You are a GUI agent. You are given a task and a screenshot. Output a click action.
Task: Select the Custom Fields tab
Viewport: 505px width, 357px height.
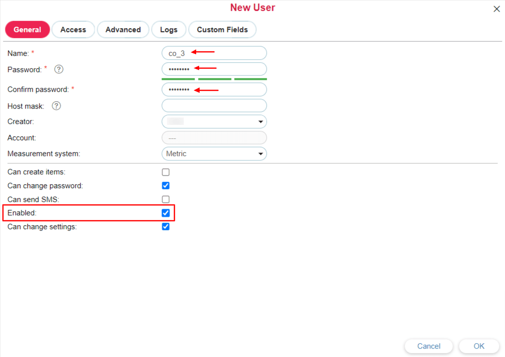[x=222, y=30]
